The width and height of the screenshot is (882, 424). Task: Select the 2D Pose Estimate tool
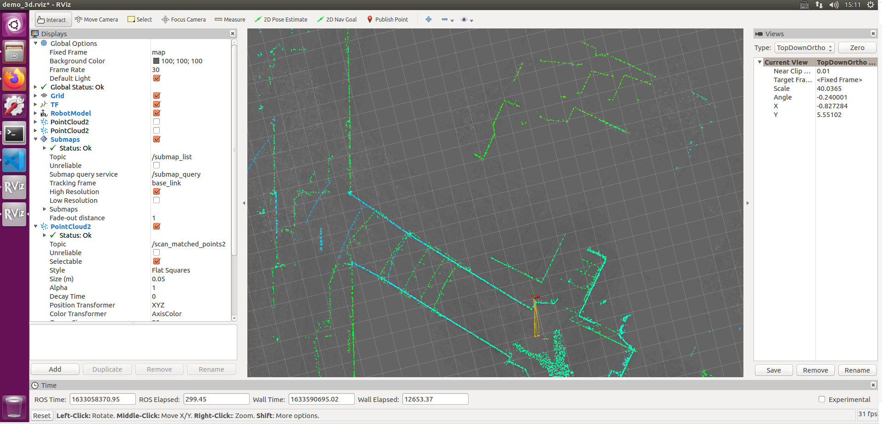tap(281, 19)
